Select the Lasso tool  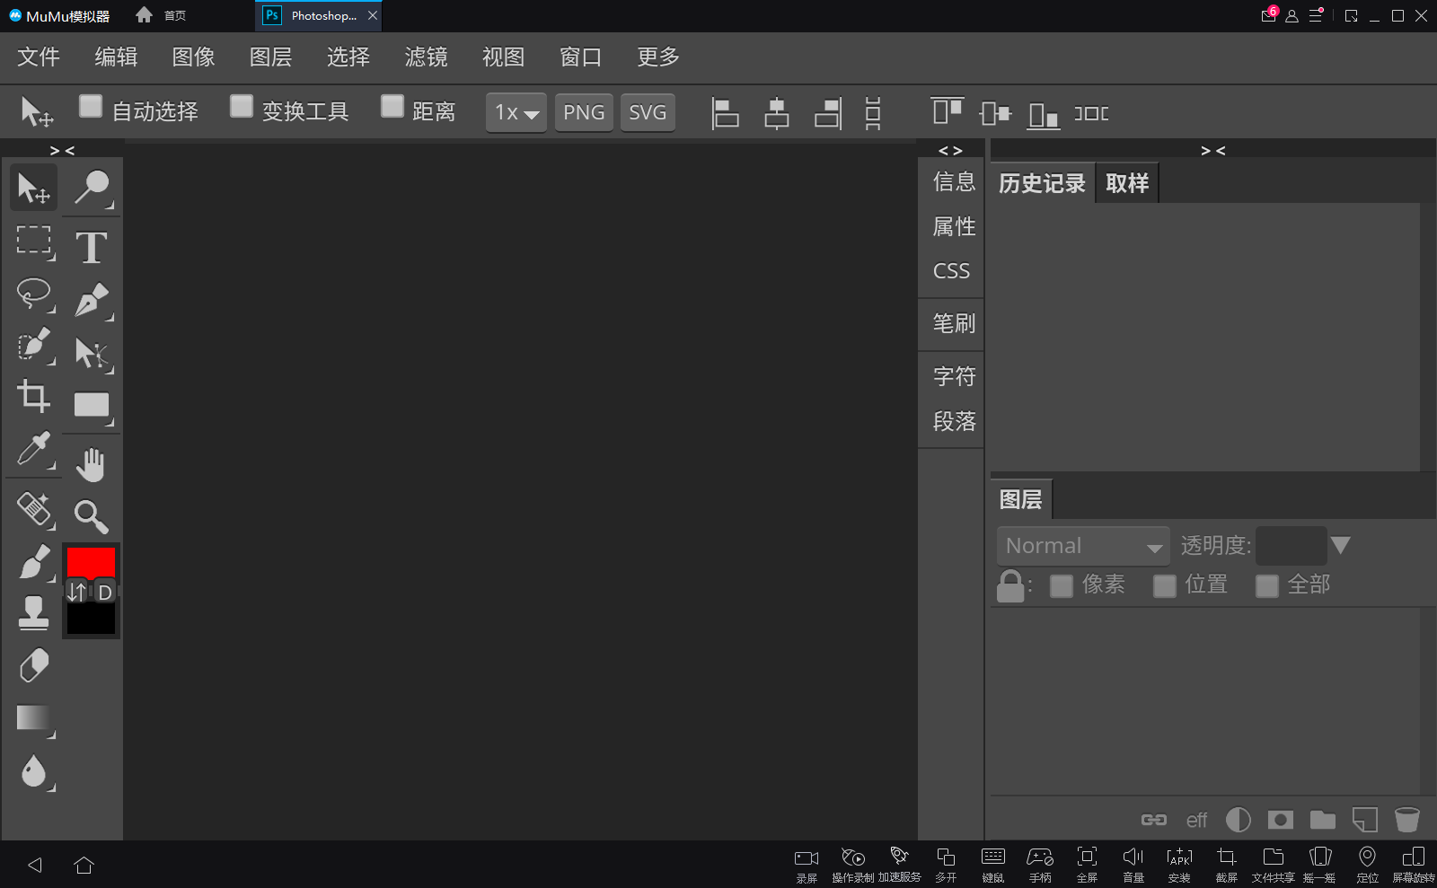[x=34, y=294]
